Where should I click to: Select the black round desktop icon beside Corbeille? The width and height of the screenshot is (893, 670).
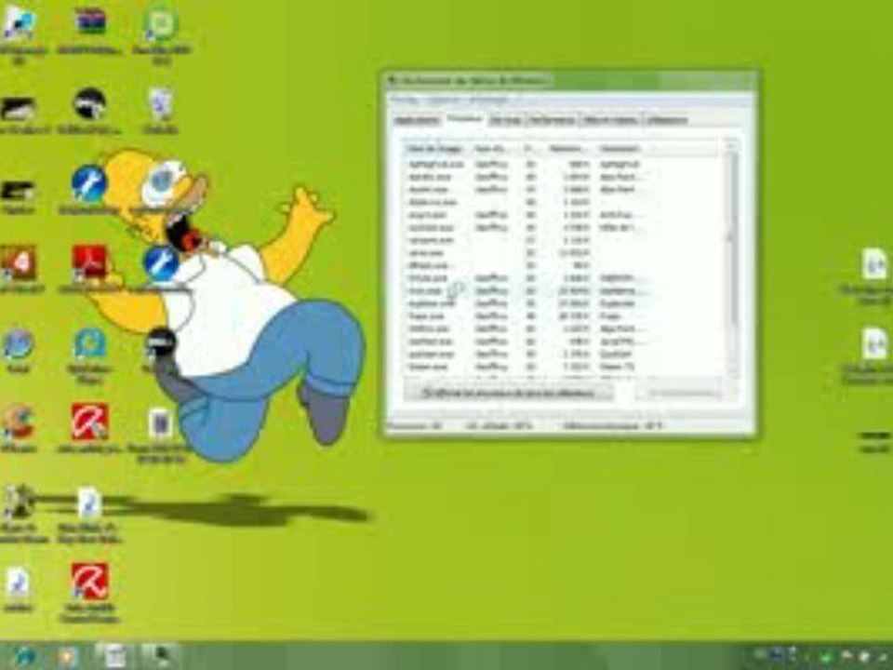pos(89,104)
